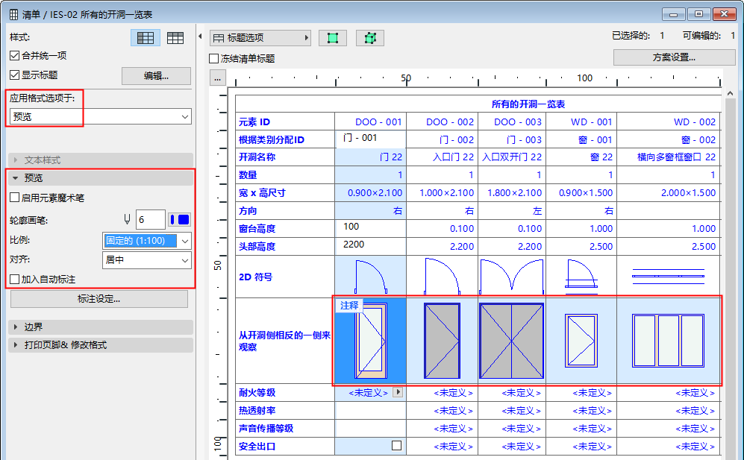Select the WD-001 window 2D symbol
The height and width of the screenshot is (460, 744).
click(581, 277)
